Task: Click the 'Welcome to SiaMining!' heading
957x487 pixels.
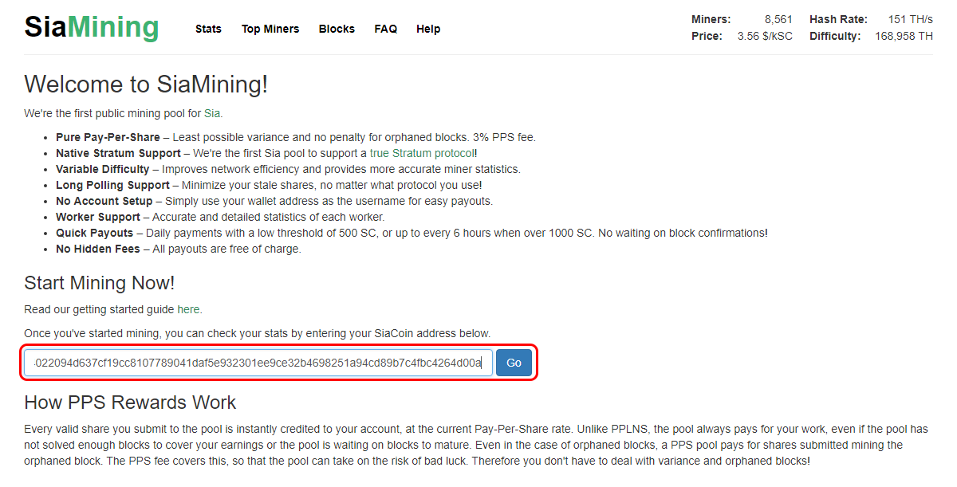Action: (146, 84)
